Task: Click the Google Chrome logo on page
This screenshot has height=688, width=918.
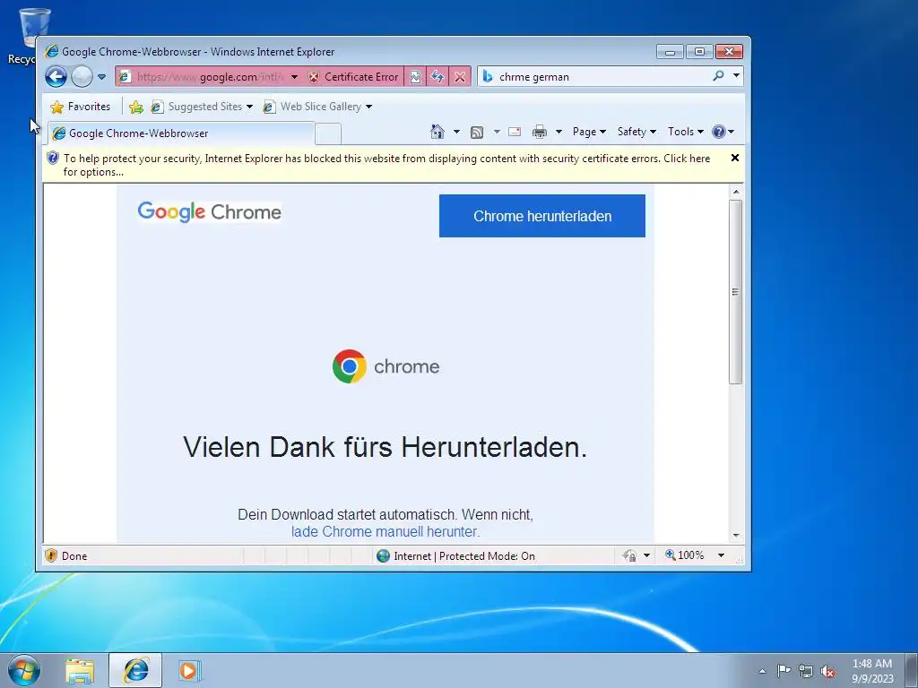Action: coord(210,211)
